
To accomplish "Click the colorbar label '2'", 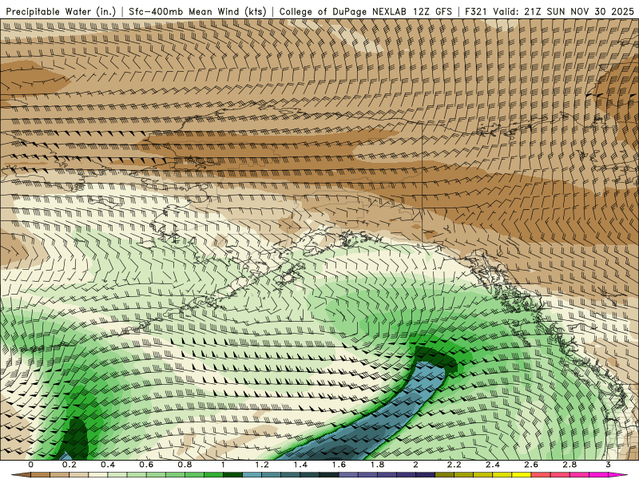I will point(415,465).
